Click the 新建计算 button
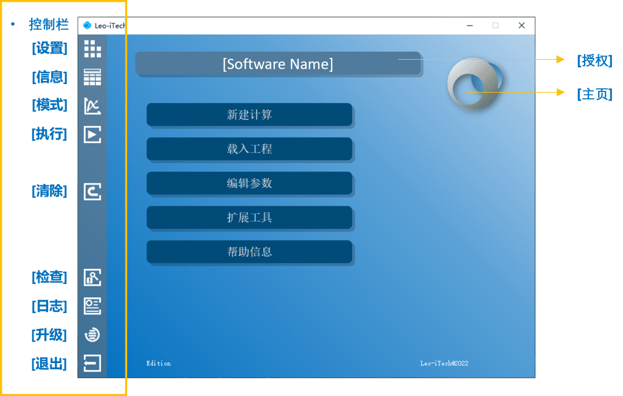 click(x=249, y=115)
